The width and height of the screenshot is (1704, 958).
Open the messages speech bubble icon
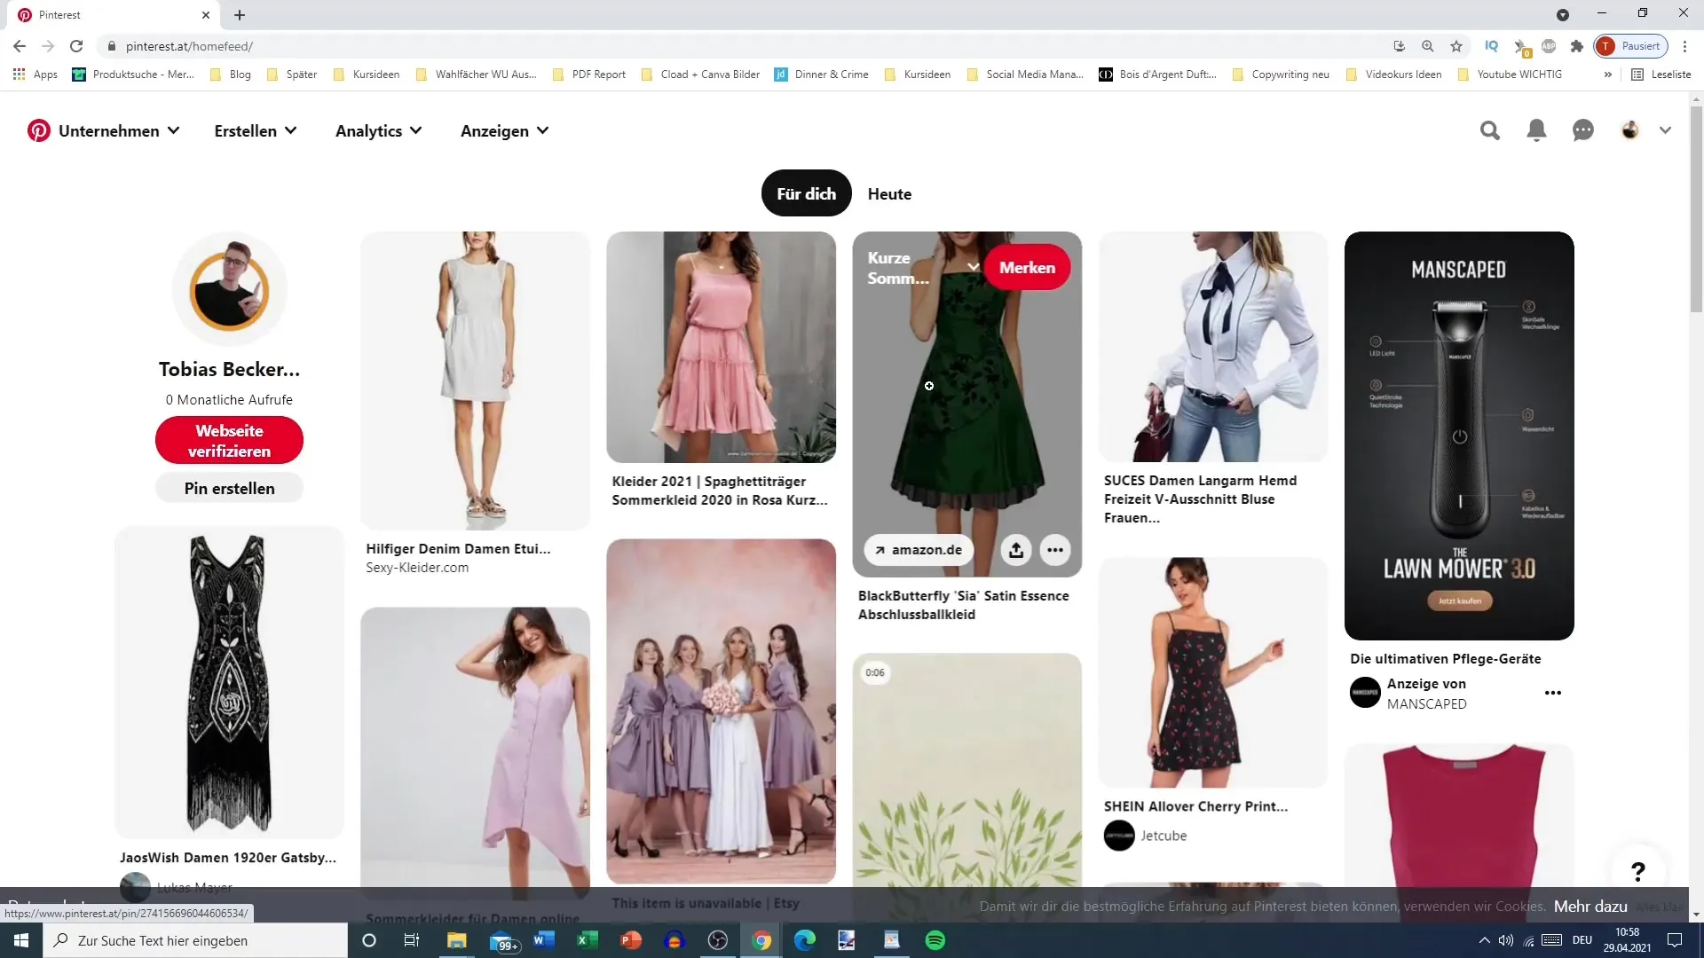click(x=1583, y=130)
